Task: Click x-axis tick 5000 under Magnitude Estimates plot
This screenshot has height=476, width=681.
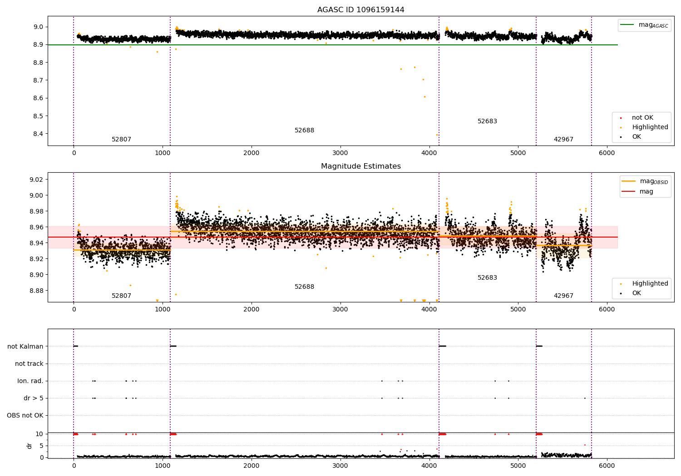Action: pos(518,310)
